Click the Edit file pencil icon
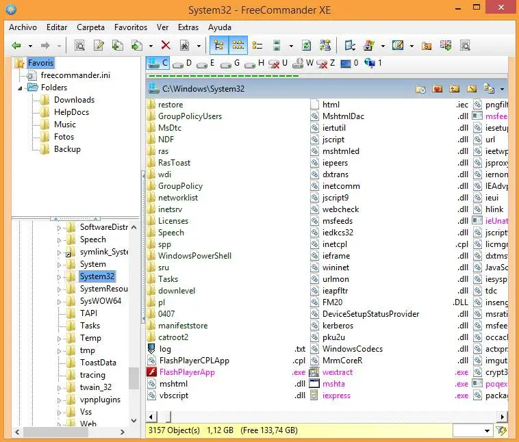Image resolution: width=519 pixels, height=442 pixels. coord(99,46)
